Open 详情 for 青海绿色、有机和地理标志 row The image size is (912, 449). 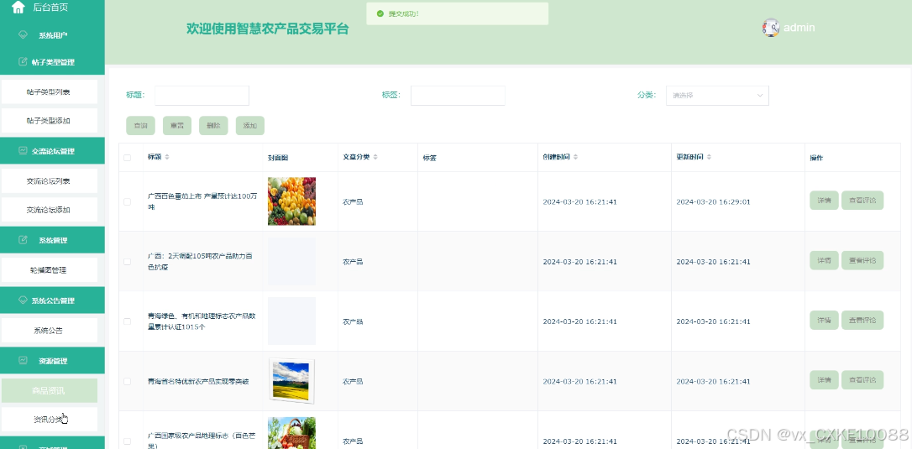824,320
